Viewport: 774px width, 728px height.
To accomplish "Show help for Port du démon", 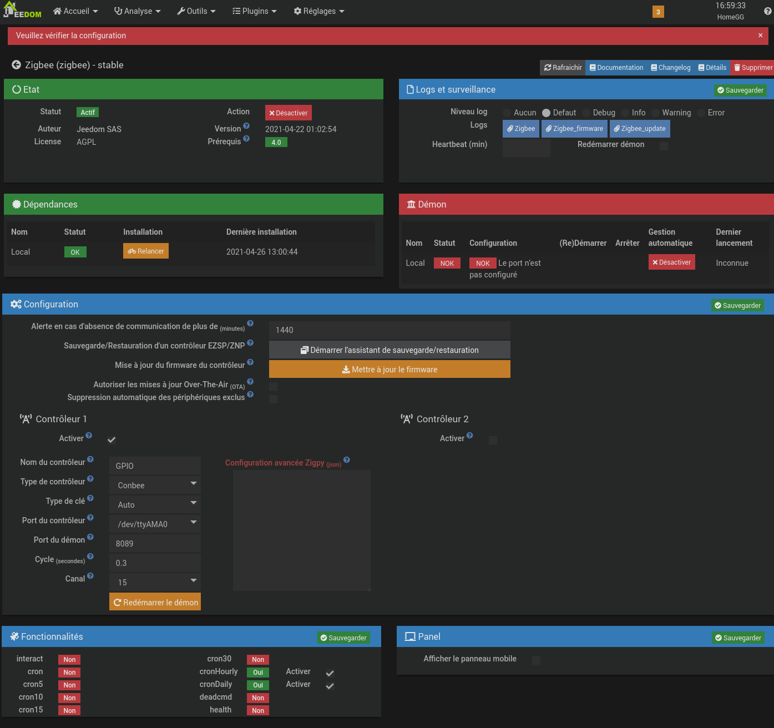I will (x=90, y=537).
